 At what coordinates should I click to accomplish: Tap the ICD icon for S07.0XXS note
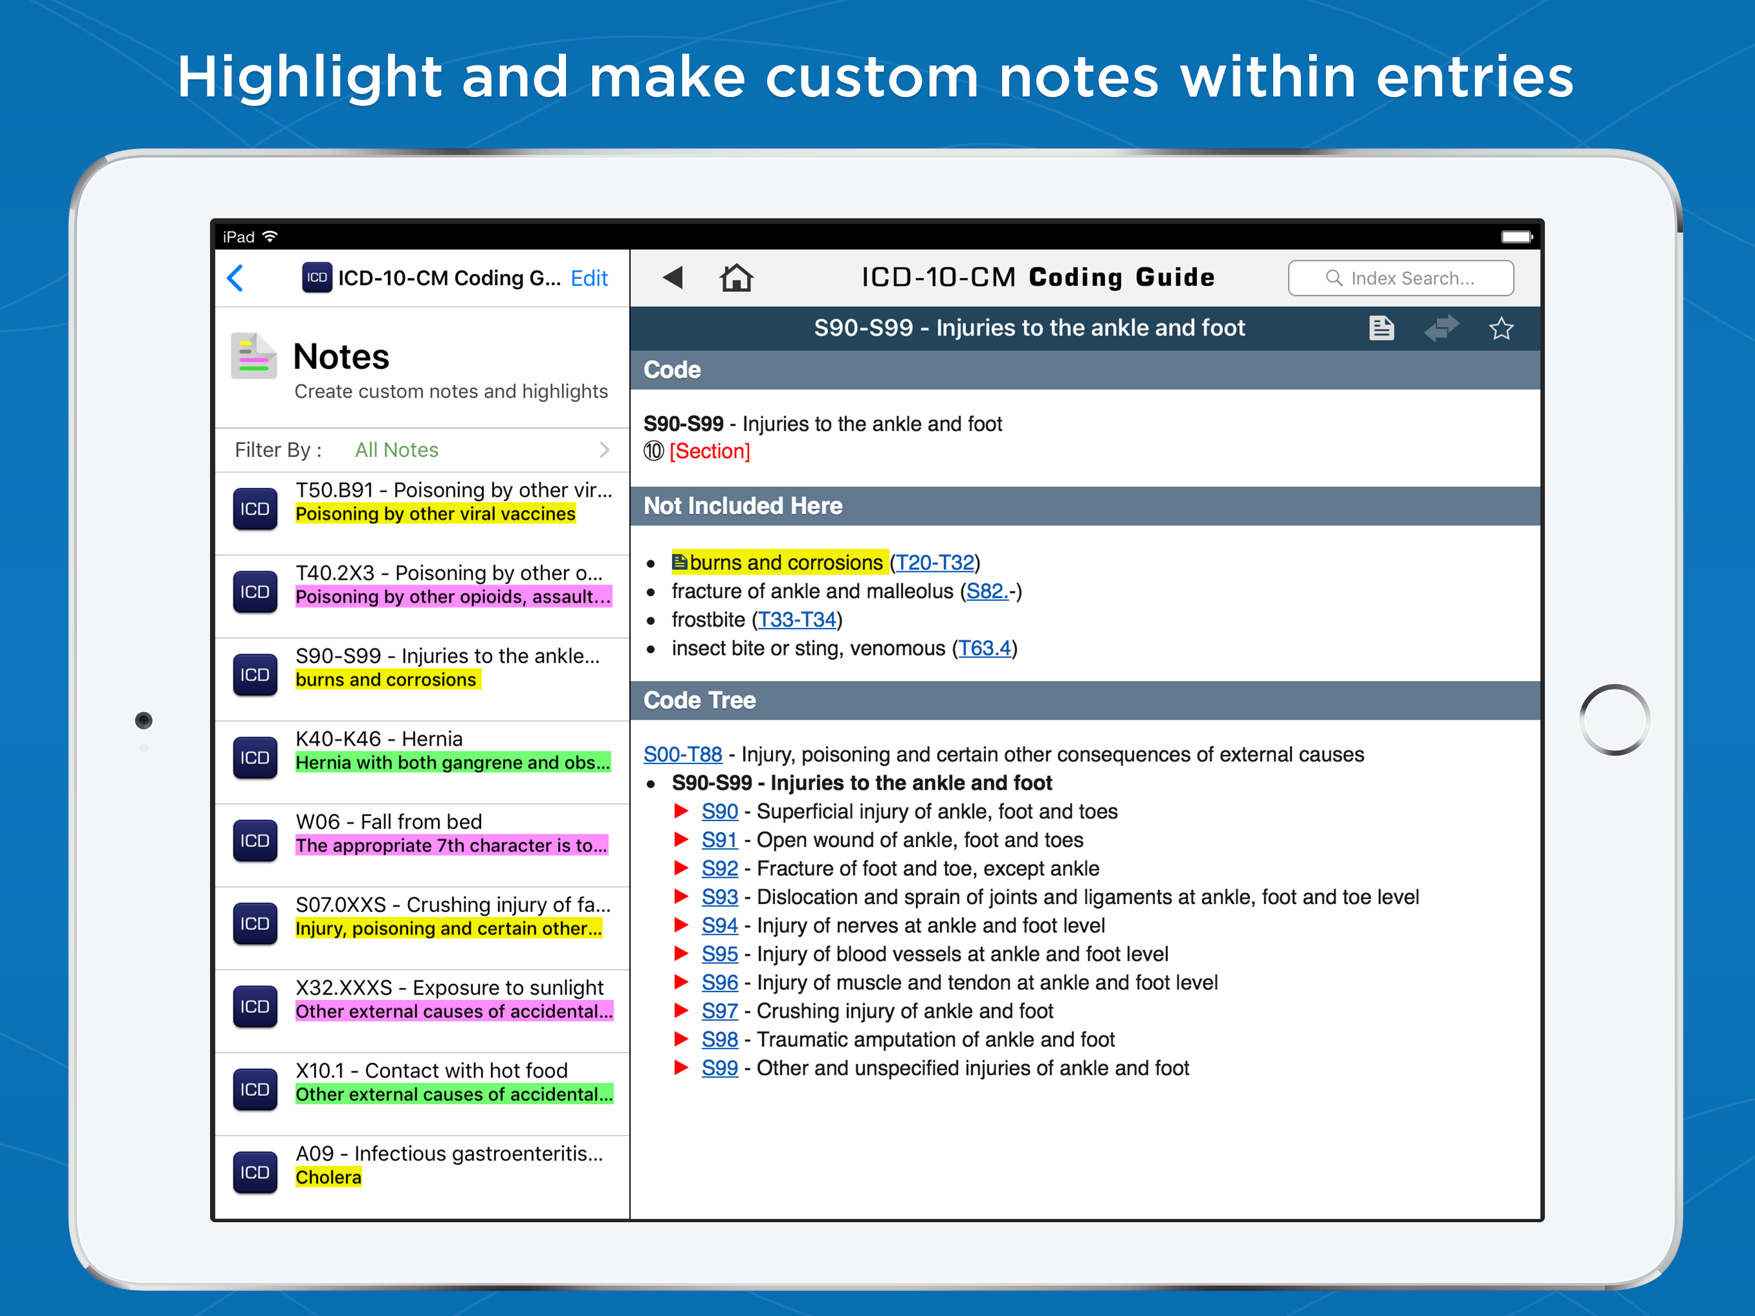pyautogui.click(x=254, y=924)
